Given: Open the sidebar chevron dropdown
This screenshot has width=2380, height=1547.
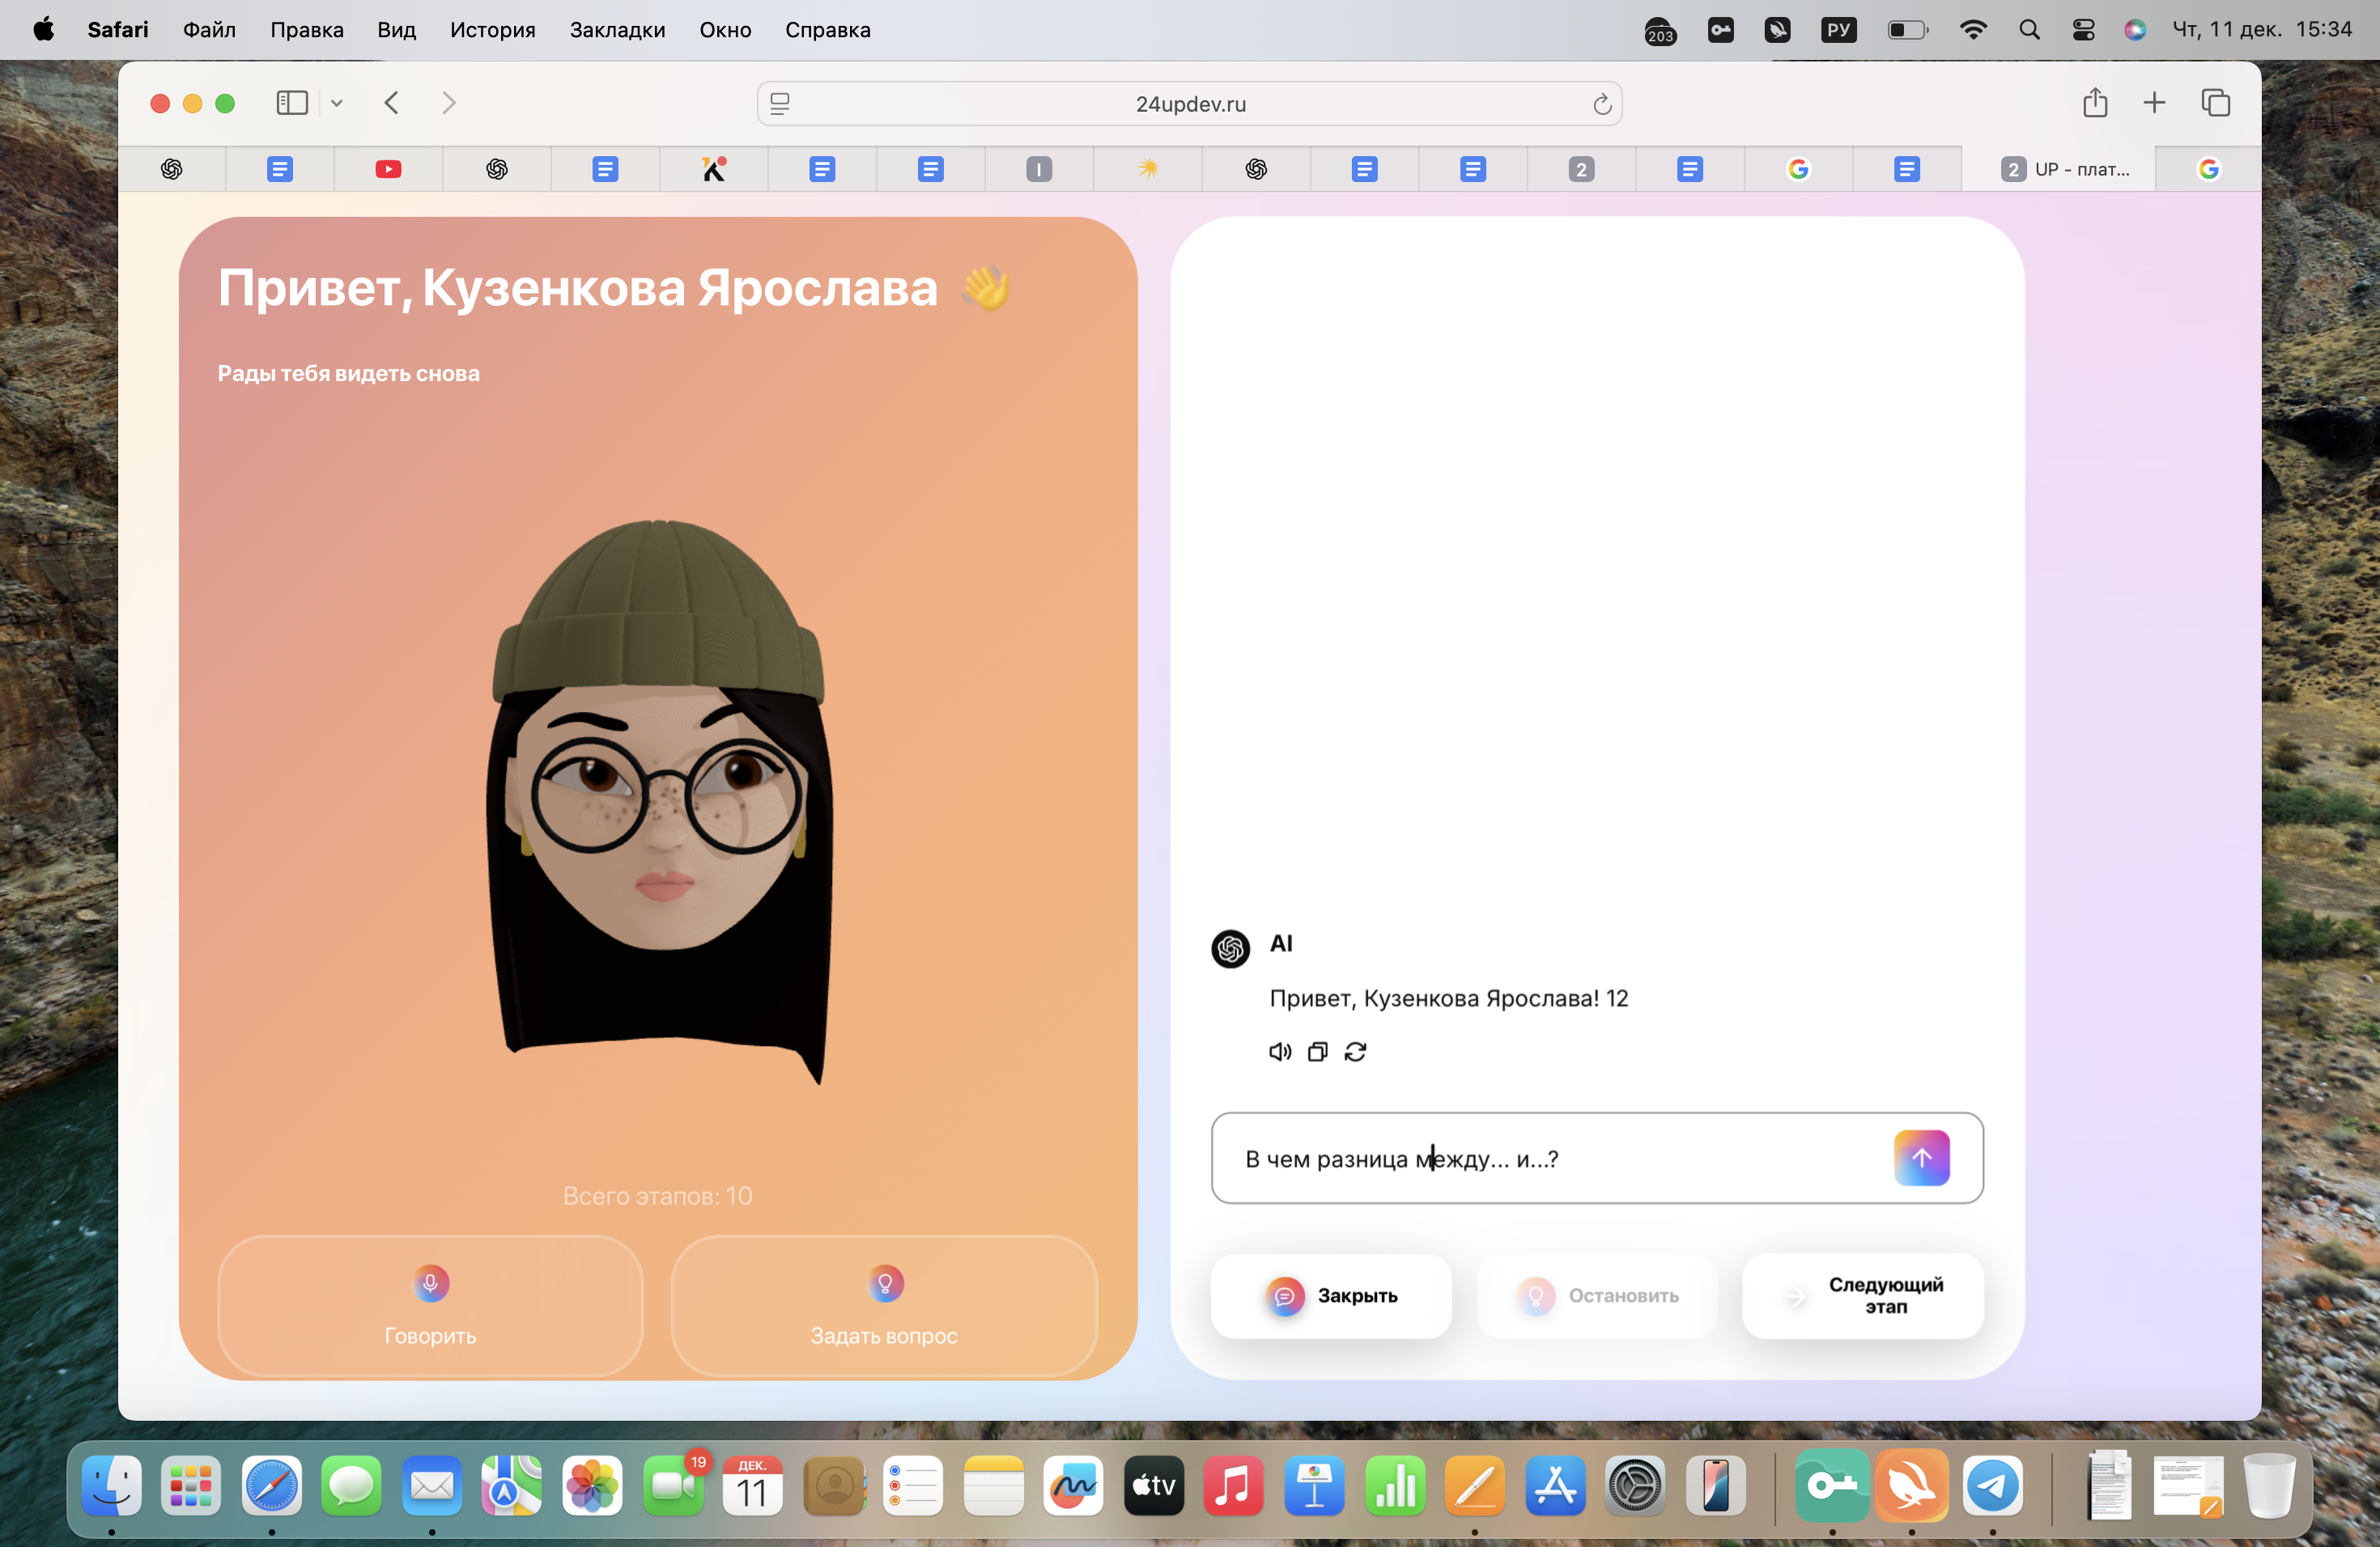Looking at the screenshot, I should (337, 103).
